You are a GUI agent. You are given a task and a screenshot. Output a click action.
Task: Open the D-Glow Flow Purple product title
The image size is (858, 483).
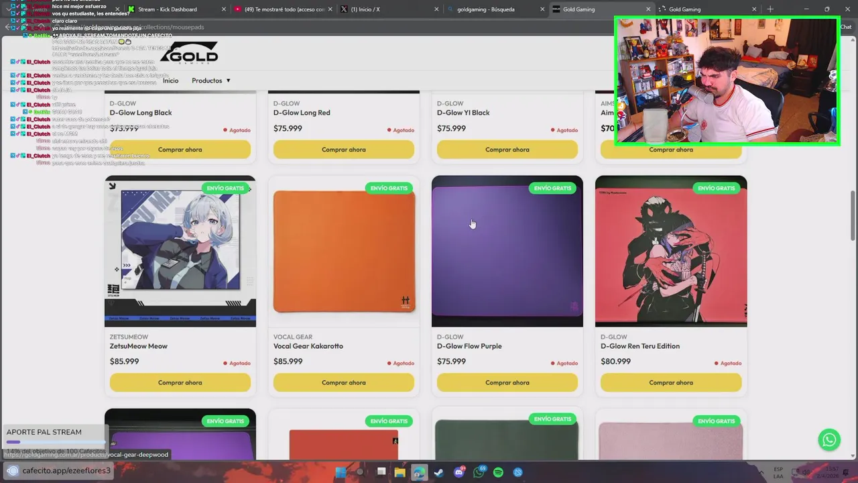click(x=469, y=346)
